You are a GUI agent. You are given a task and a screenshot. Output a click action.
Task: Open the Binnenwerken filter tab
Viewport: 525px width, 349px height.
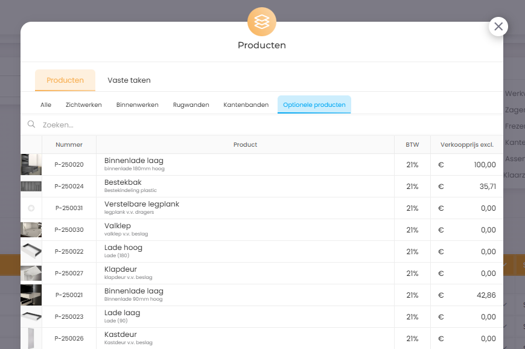click(x=137, y=104)
